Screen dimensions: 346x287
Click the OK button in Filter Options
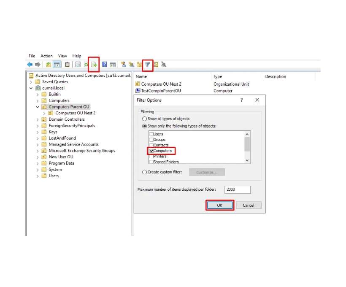tap(219, 205)
